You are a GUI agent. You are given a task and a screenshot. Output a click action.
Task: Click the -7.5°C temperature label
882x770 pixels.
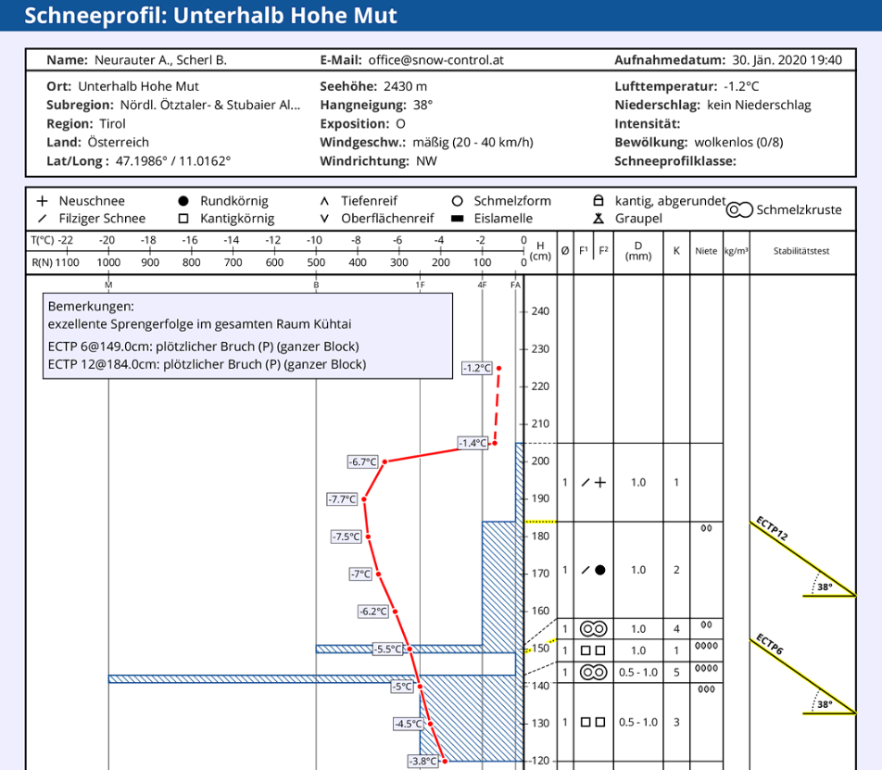tap(346, 536)
